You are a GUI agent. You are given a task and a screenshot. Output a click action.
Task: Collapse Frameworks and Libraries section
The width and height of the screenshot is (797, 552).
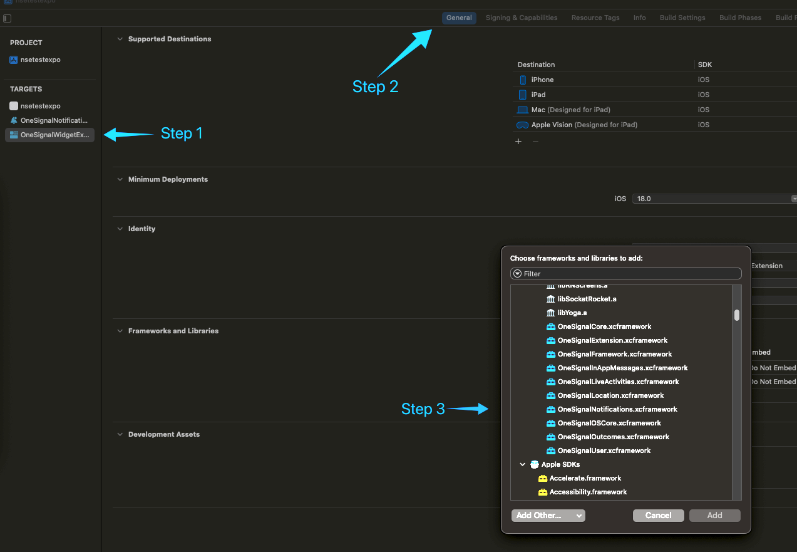point(120,331)
